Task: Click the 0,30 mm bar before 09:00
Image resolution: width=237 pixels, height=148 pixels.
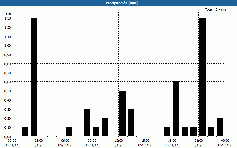Action: tap(87, 123)
